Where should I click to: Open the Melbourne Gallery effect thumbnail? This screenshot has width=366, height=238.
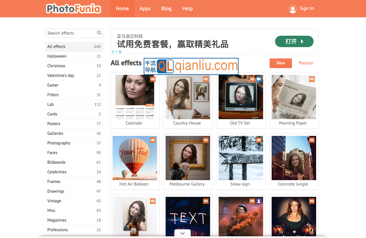188,158
